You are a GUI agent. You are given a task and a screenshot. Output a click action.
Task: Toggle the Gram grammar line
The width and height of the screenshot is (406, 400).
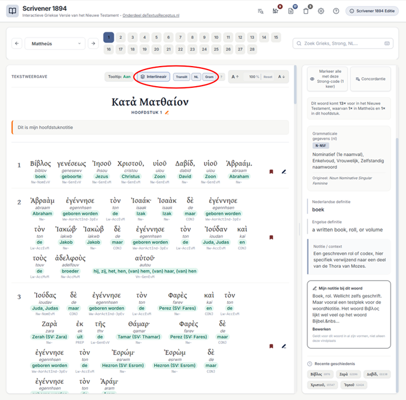[x=209, y=77]
